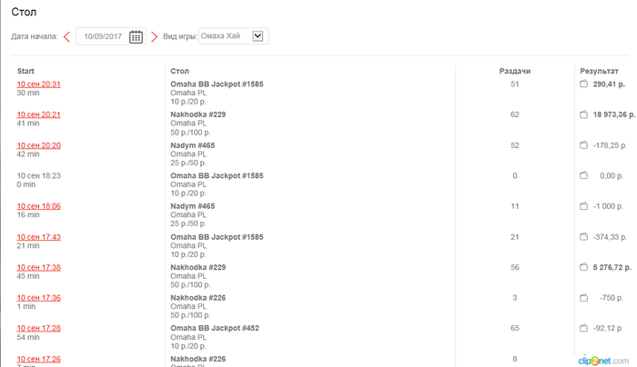Open the clip2net.com watermark link
637x367 pixels.
point(603,361)
